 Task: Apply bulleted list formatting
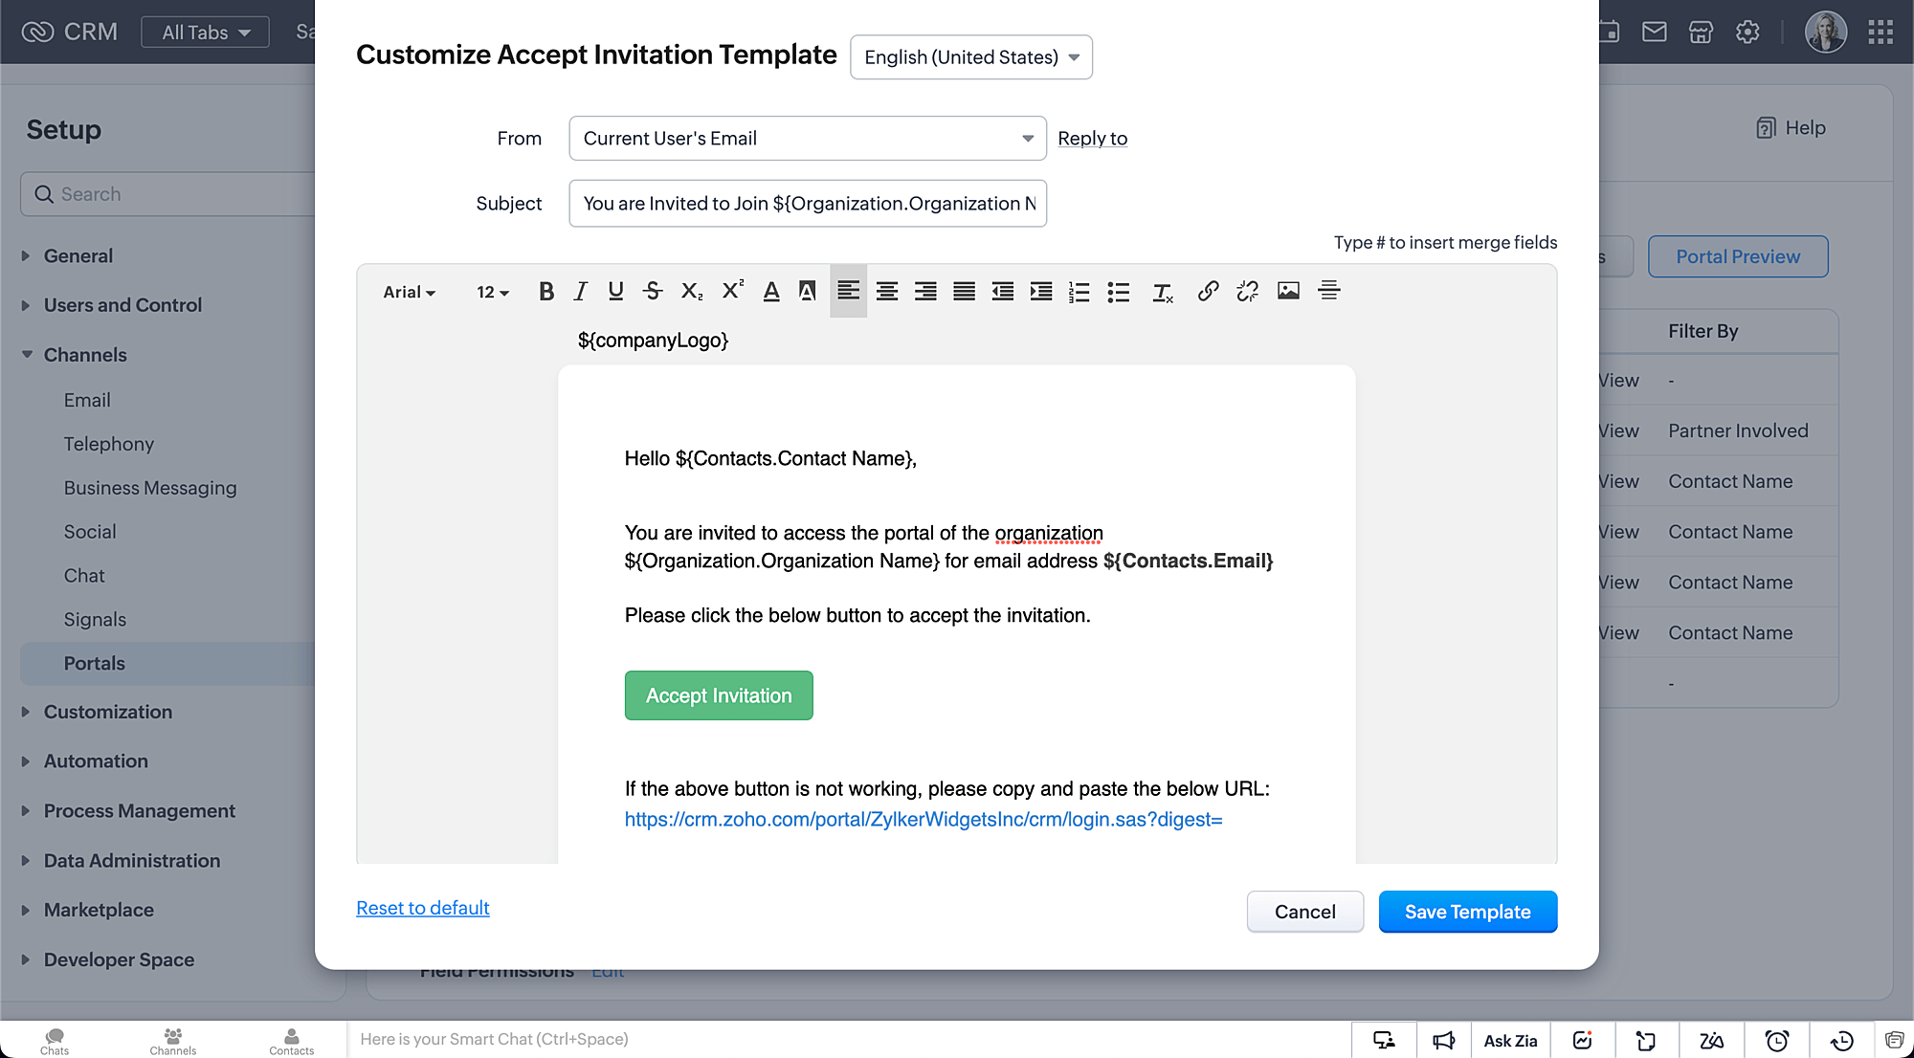point(1118,292)
